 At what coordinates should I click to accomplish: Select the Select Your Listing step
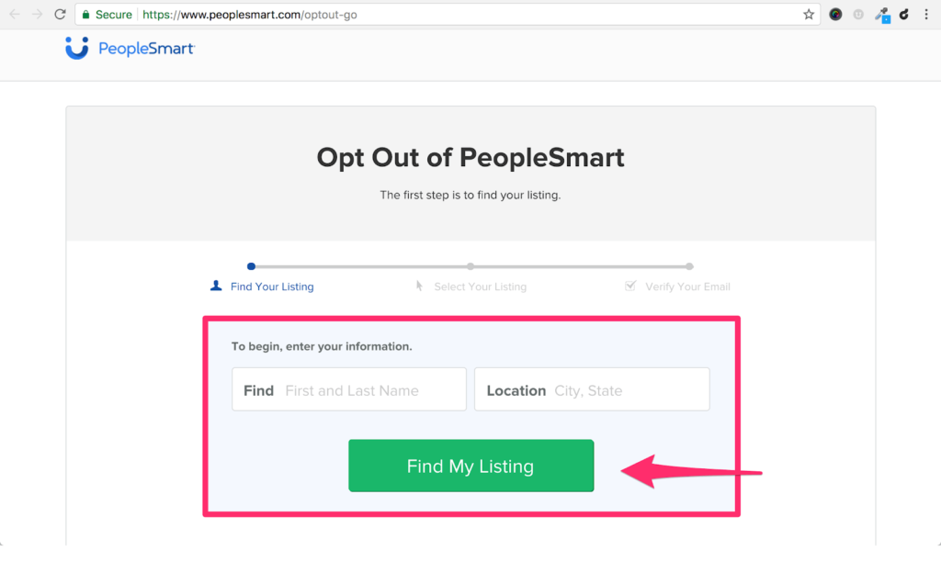[480, 287]
